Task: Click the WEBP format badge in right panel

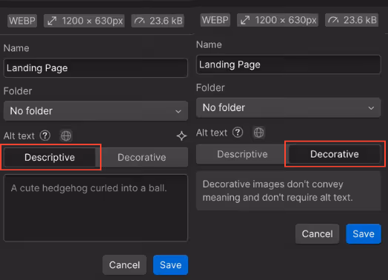Action: pyautogui.click(x=215, y=20)
